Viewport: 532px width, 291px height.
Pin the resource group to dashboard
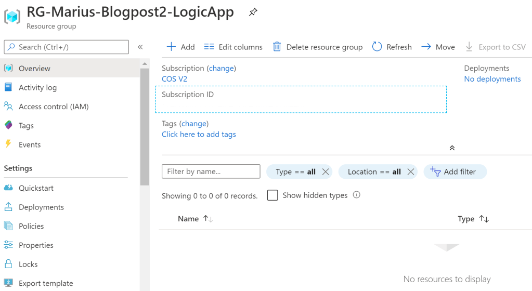(253, 12)
